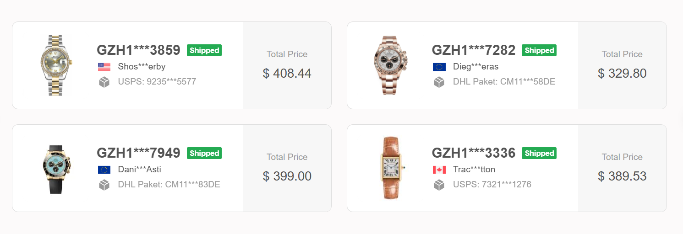Click the $ 389.53 total price
The height and width of the screenshot is (234, 683).
pyautogui.click(x=622, y=176)
